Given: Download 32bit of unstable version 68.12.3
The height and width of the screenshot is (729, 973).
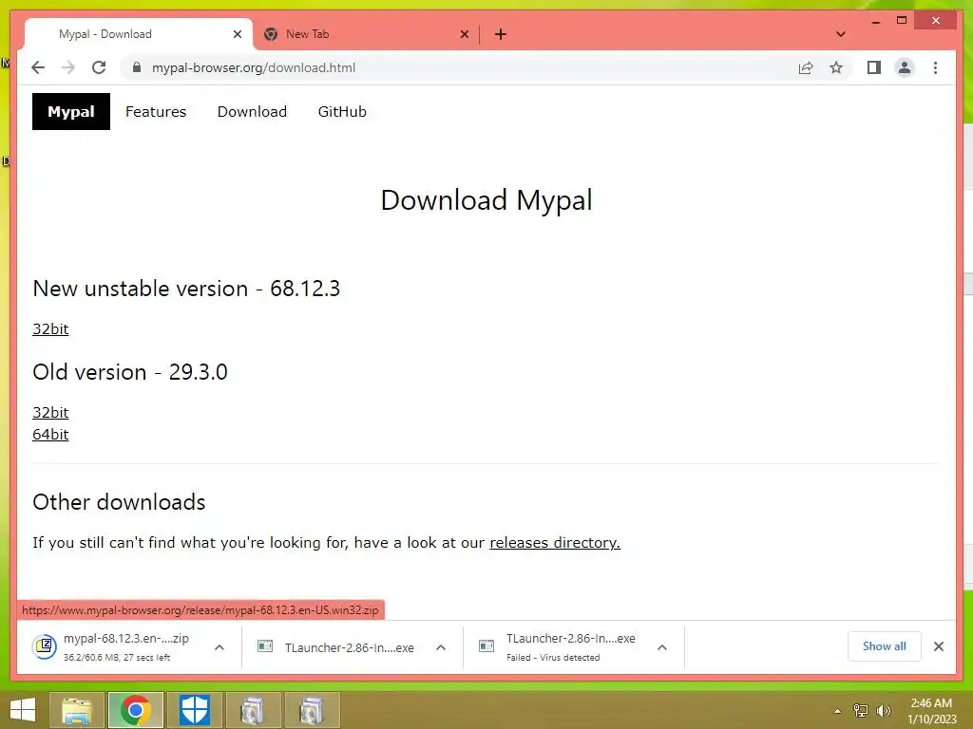Looking at the screenshot, I should [x=50, y=328].
